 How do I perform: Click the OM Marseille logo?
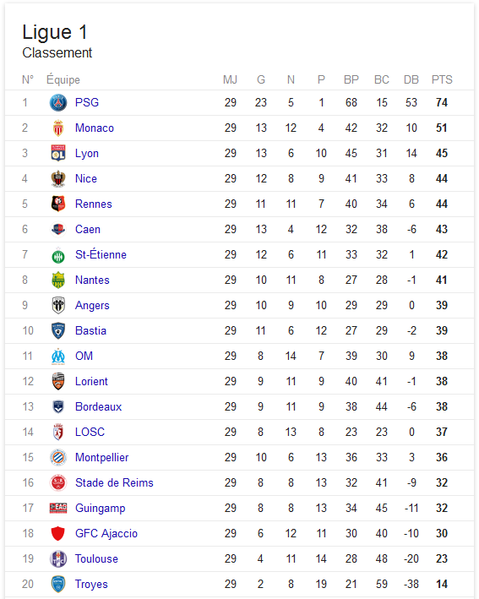(58, 356)
